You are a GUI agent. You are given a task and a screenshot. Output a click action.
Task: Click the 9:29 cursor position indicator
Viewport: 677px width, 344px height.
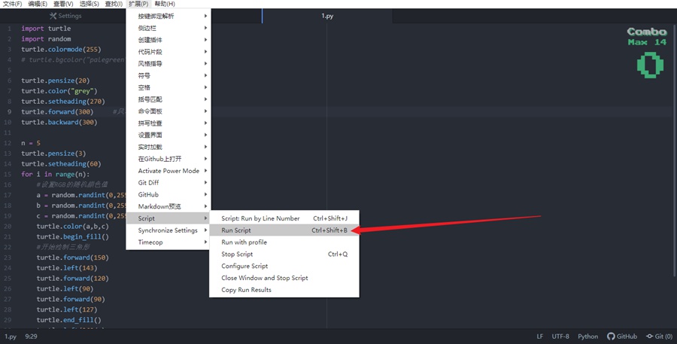(32, 336)
